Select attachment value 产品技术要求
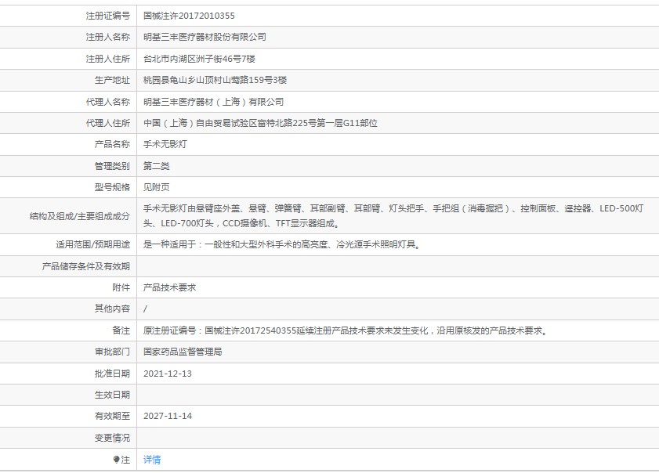Screen dimensions: 659x473 point(169,287)
